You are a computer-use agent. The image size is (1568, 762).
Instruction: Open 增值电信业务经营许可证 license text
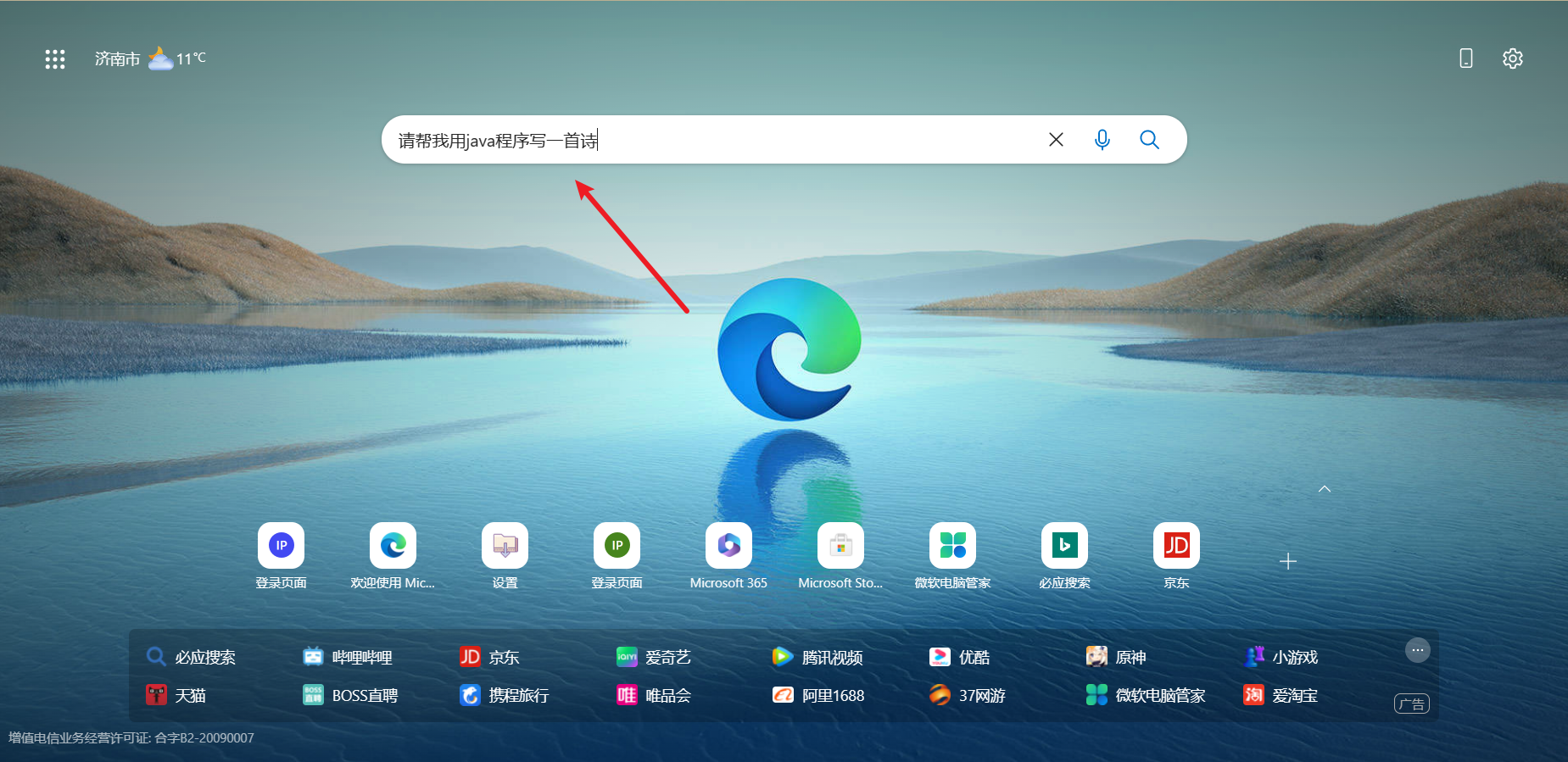coord(131,737)
